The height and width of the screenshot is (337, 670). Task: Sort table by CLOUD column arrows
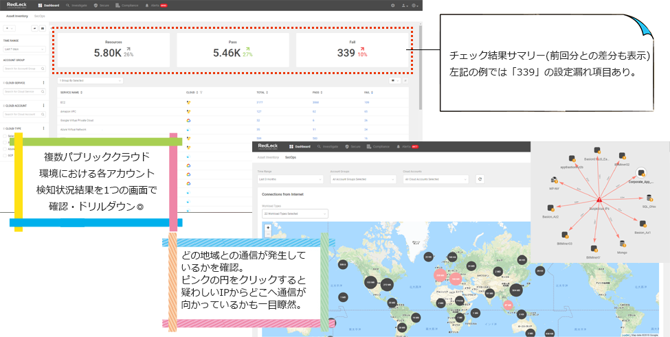197,92
